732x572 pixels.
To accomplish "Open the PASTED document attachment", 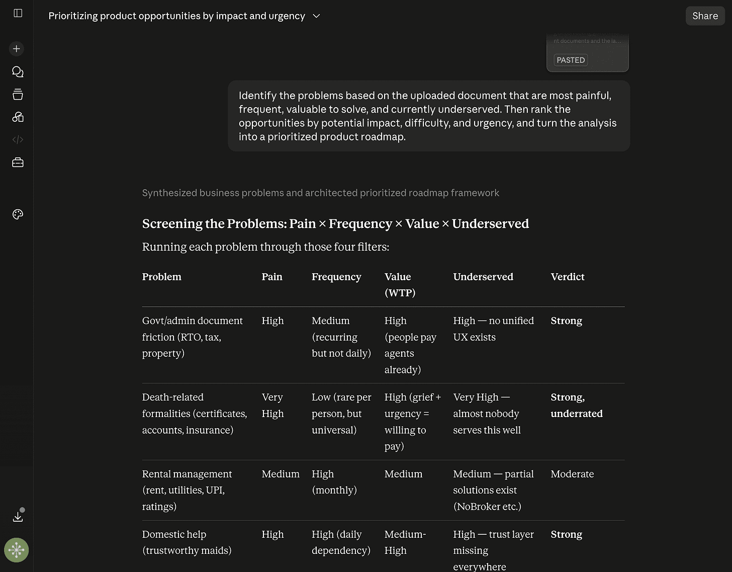I will (587, 53).
